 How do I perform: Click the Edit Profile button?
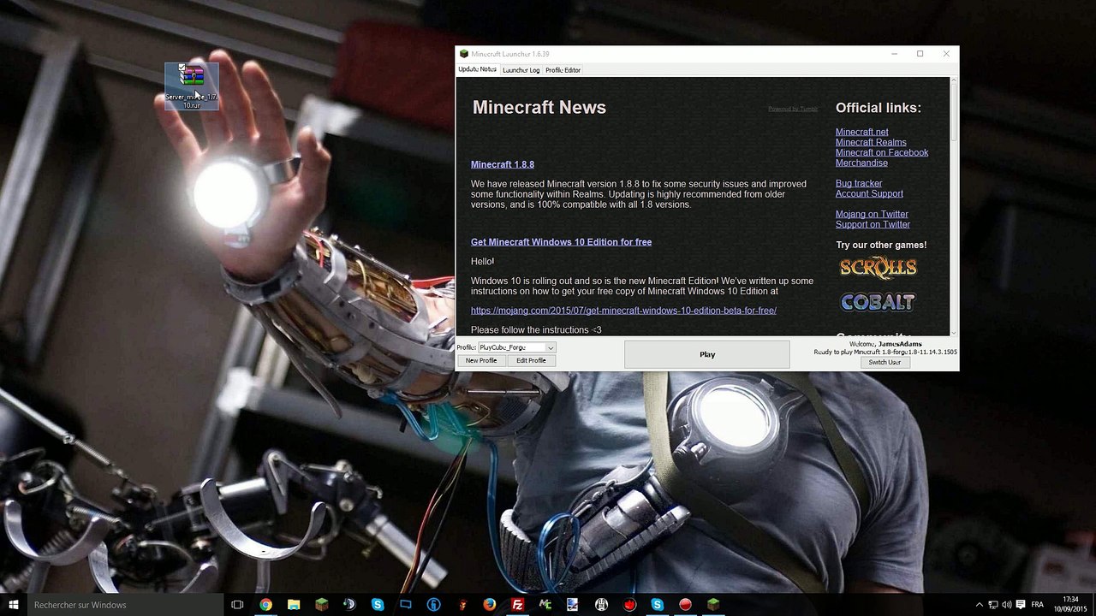click(531, 360)
